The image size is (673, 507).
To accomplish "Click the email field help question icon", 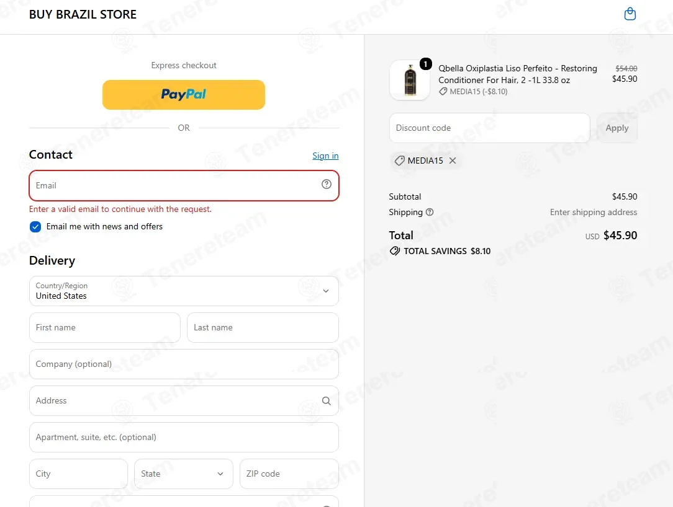I will tap(326, 184).
